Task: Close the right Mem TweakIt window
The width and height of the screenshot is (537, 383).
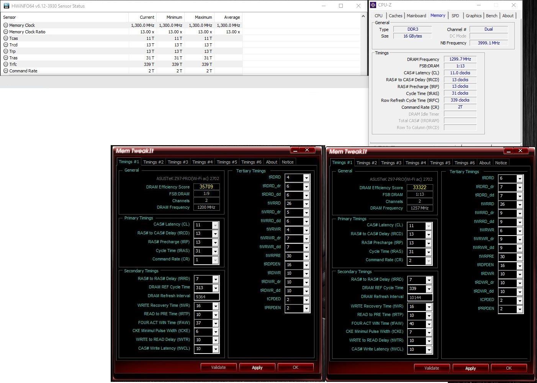Action: coord(521,151)
